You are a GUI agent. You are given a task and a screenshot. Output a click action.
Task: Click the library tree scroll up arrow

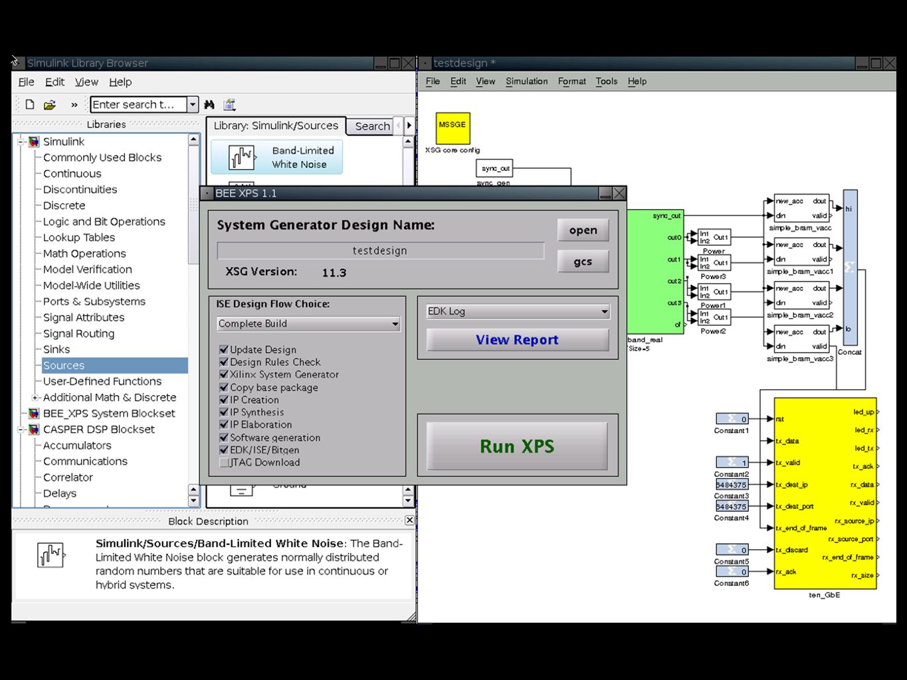coord(193,139)
